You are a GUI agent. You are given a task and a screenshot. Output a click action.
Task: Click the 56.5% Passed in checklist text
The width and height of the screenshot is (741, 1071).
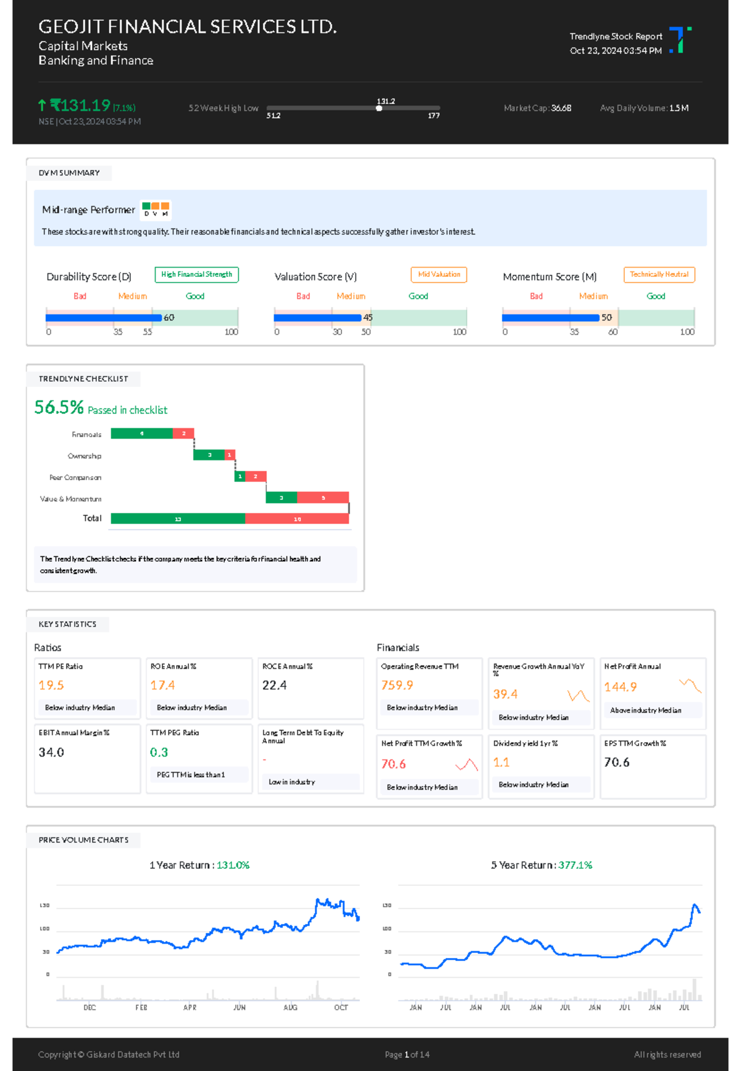101,408
